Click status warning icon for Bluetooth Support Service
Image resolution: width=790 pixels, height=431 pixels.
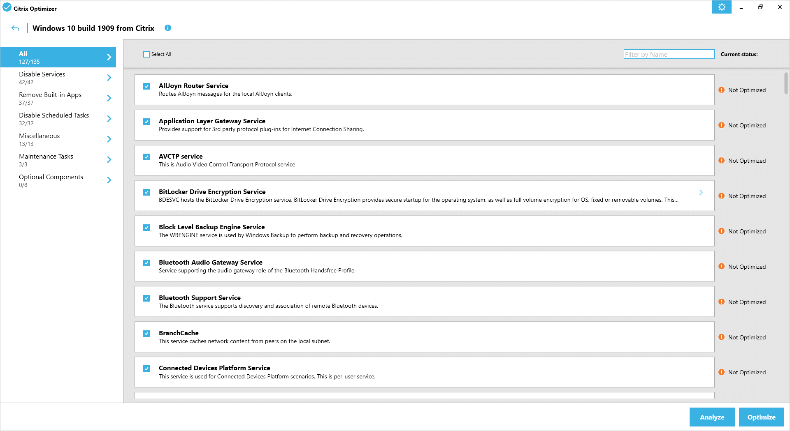[721, 302]
